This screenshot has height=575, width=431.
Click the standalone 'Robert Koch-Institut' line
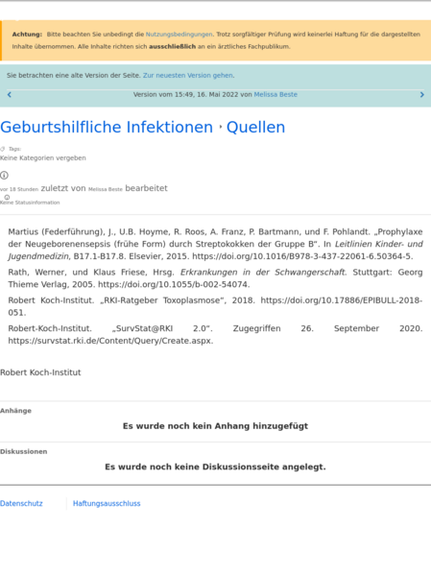40,372
